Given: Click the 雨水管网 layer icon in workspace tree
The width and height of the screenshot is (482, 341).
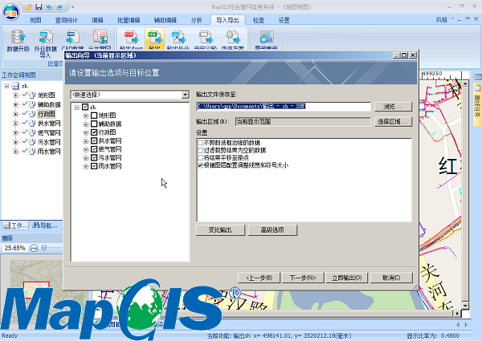Looking at the screenshot, I should 32,152.
